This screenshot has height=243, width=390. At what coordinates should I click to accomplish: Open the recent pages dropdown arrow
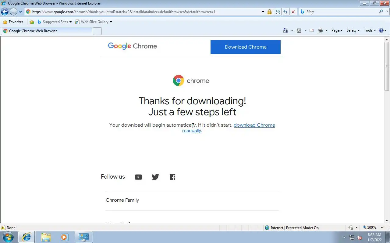[x=20, y=12]
